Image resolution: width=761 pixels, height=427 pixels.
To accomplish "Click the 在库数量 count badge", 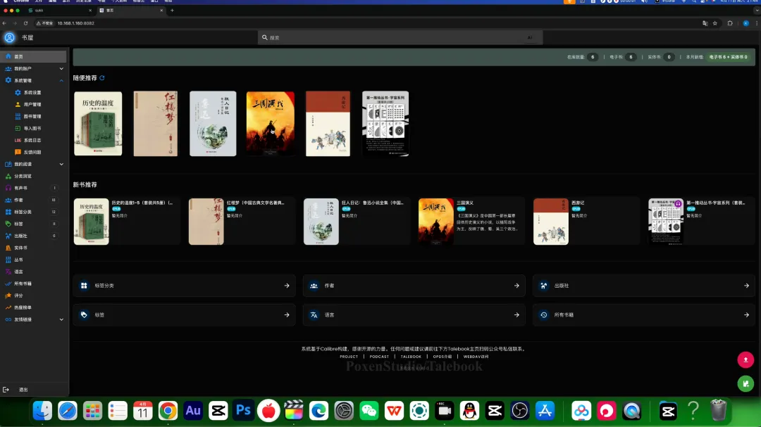I will point(592,57).
